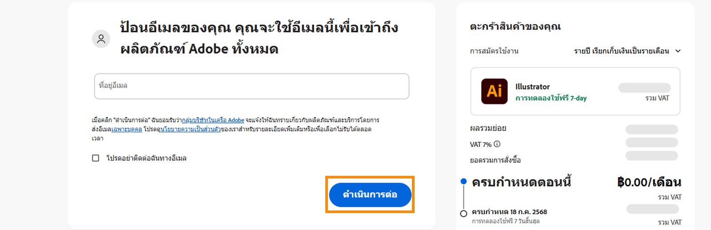711x230 pixels.
Task: Click the 'การสมัครใช้งาน' subscription label
Action: (x=494, y=51)
